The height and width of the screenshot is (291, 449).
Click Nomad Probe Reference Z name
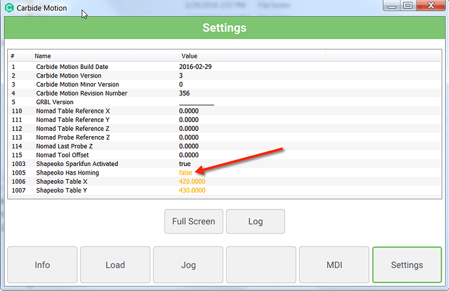coord(73,137)
